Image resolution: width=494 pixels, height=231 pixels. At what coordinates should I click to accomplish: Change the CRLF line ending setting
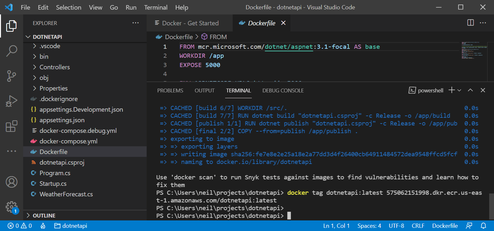pyautogui.click(x=418, y=226)
